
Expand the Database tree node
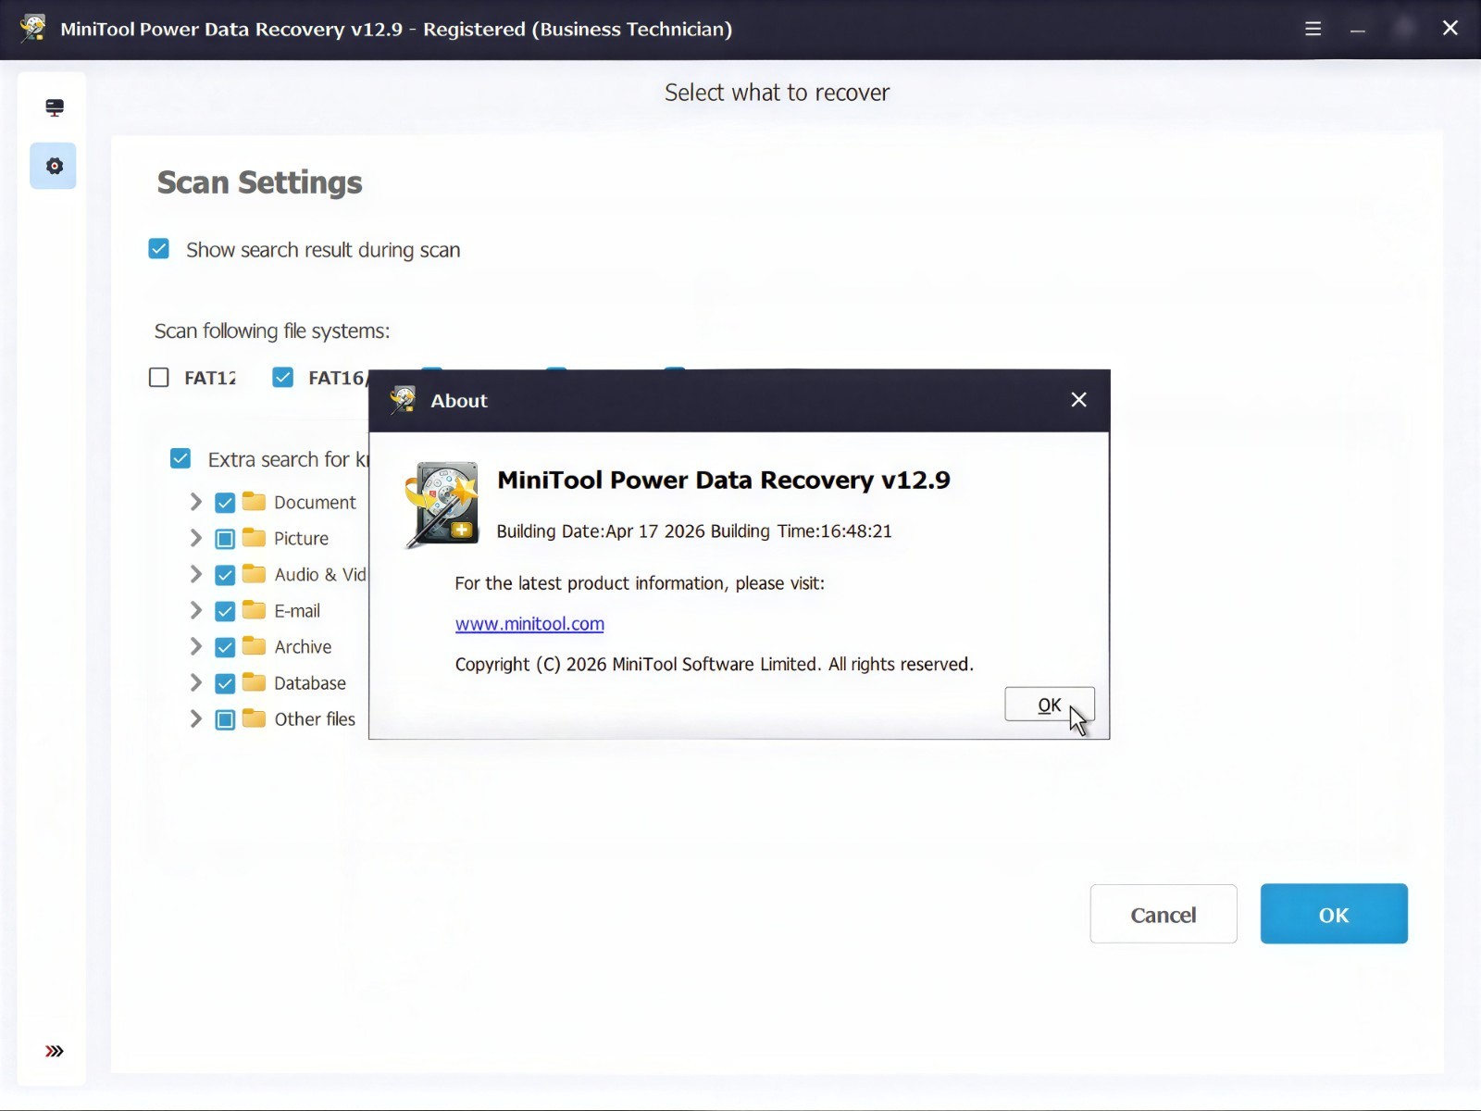(195, 682)
